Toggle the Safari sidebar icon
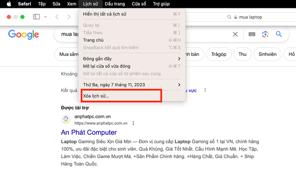 (x=37, y=17)
